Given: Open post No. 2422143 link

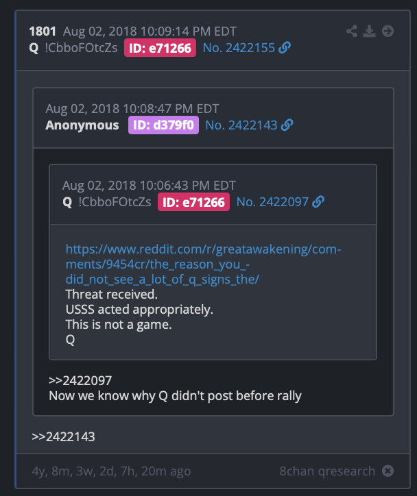Looking at the screenshot, I should (241, 125).
